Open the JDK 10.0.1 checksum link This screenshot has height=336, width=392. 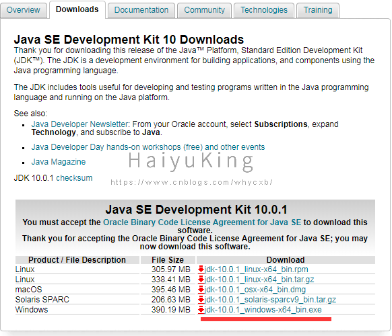click(74, 178)
